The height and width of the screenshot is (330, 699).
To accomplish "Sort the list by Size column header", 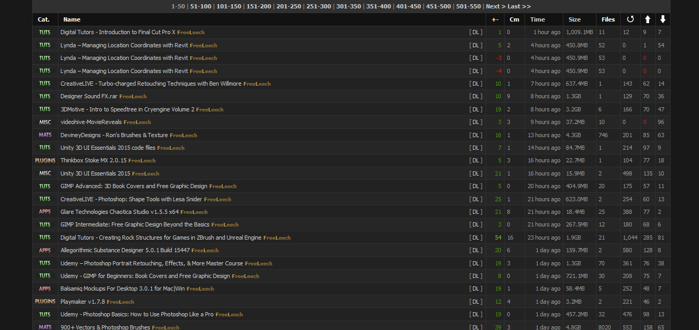I will pyautogui.click(x=574, y=19).
